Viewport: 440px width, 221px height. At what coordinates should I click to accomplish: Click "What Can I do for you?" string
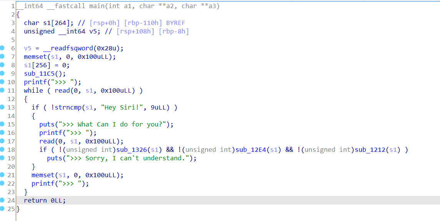pos(112,124)
